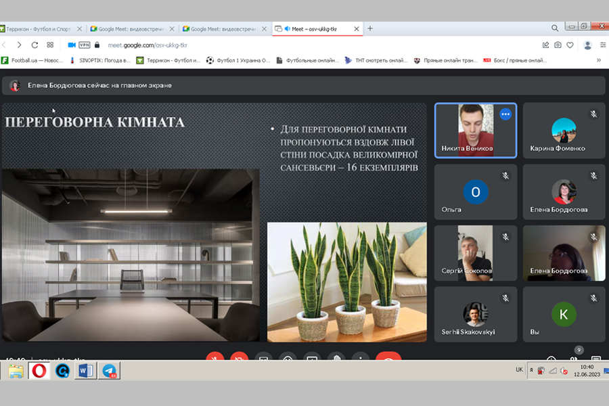This screenshot has width=609, height=406.
Task: Open a new browser tab with plus button
Action: 370,28
